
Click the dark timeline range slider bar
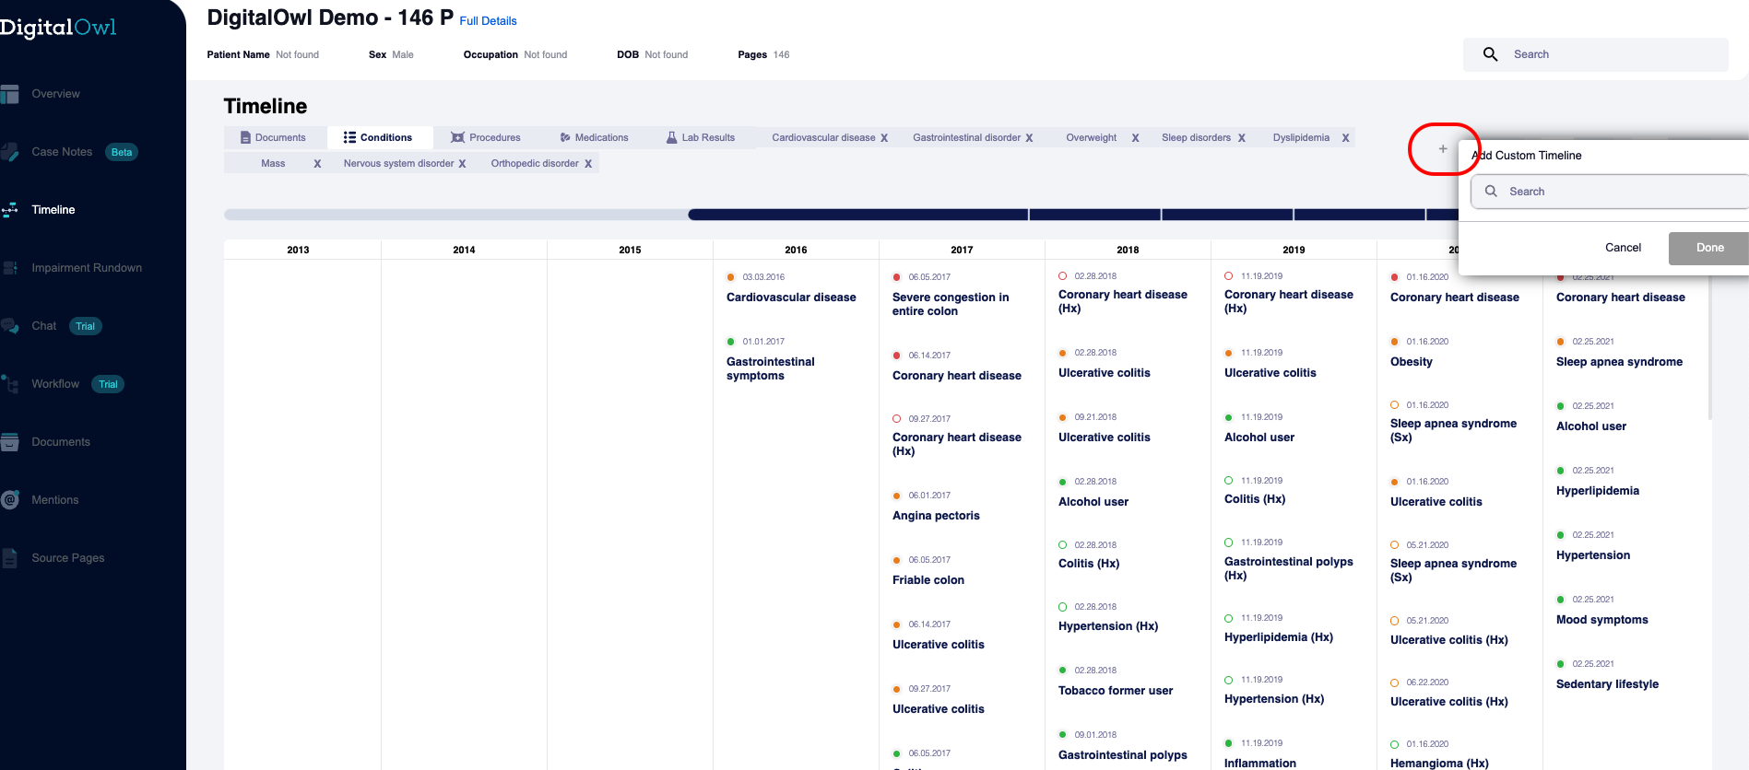click(x=1073, y=215)
